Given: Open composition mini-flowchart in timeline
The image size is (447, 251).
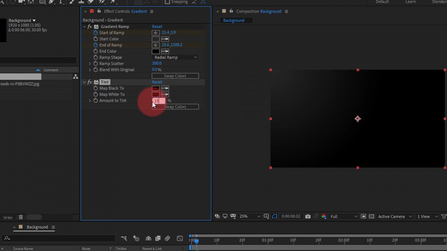Looking at the screenshot, I should 124,238.
